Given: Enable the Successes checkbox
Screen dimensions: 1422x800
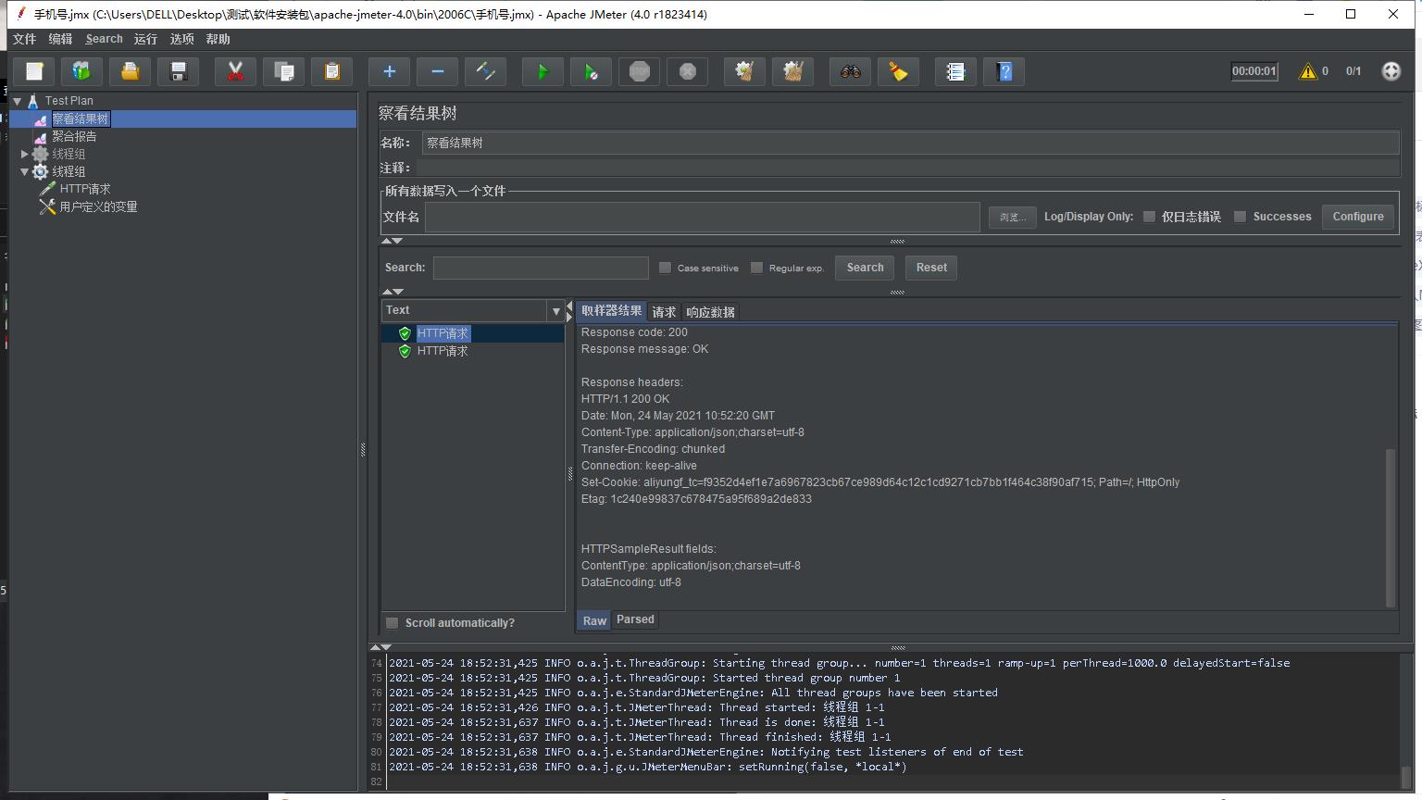Looking at the screenshot, I should (1240, 217).
